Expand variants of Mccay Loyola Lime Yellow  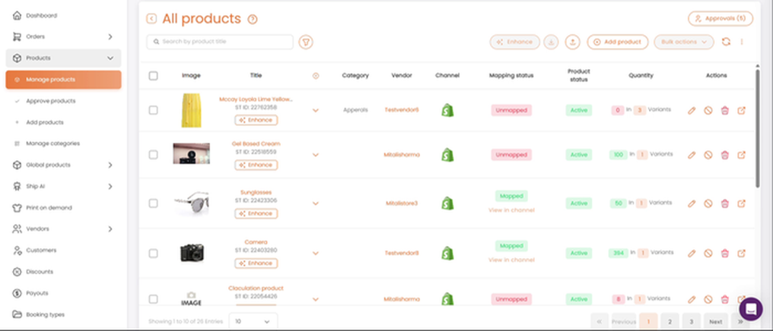click(316, 111)
